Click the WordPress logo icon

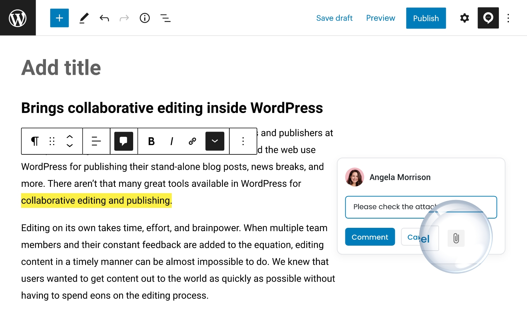18,18
